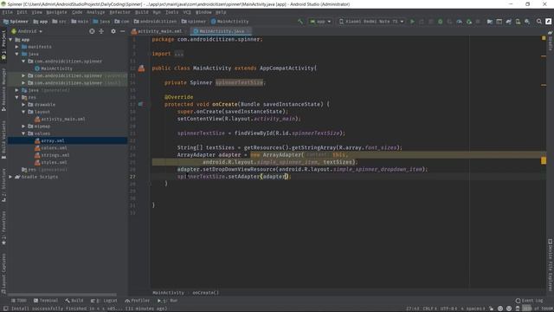The width and height of the screenshot is (554, 312).
Task: Expand the Gradle Scripts node
Action: (x=10, y=177)
